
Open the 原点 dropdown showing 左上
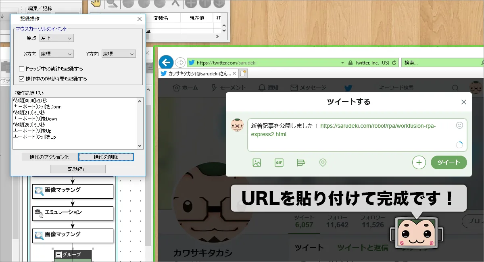coord(56,38)
